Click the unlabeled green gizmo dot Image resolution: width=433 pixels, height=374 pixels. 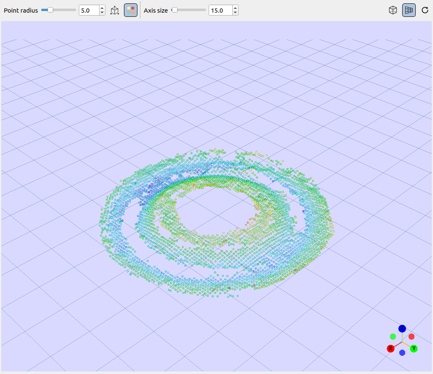coord(393,337)
